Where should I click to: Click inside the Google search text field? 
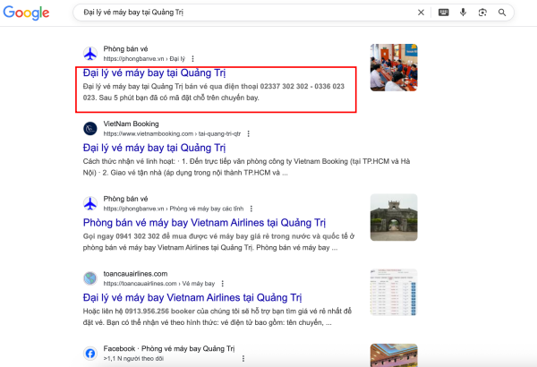point(242,13)
